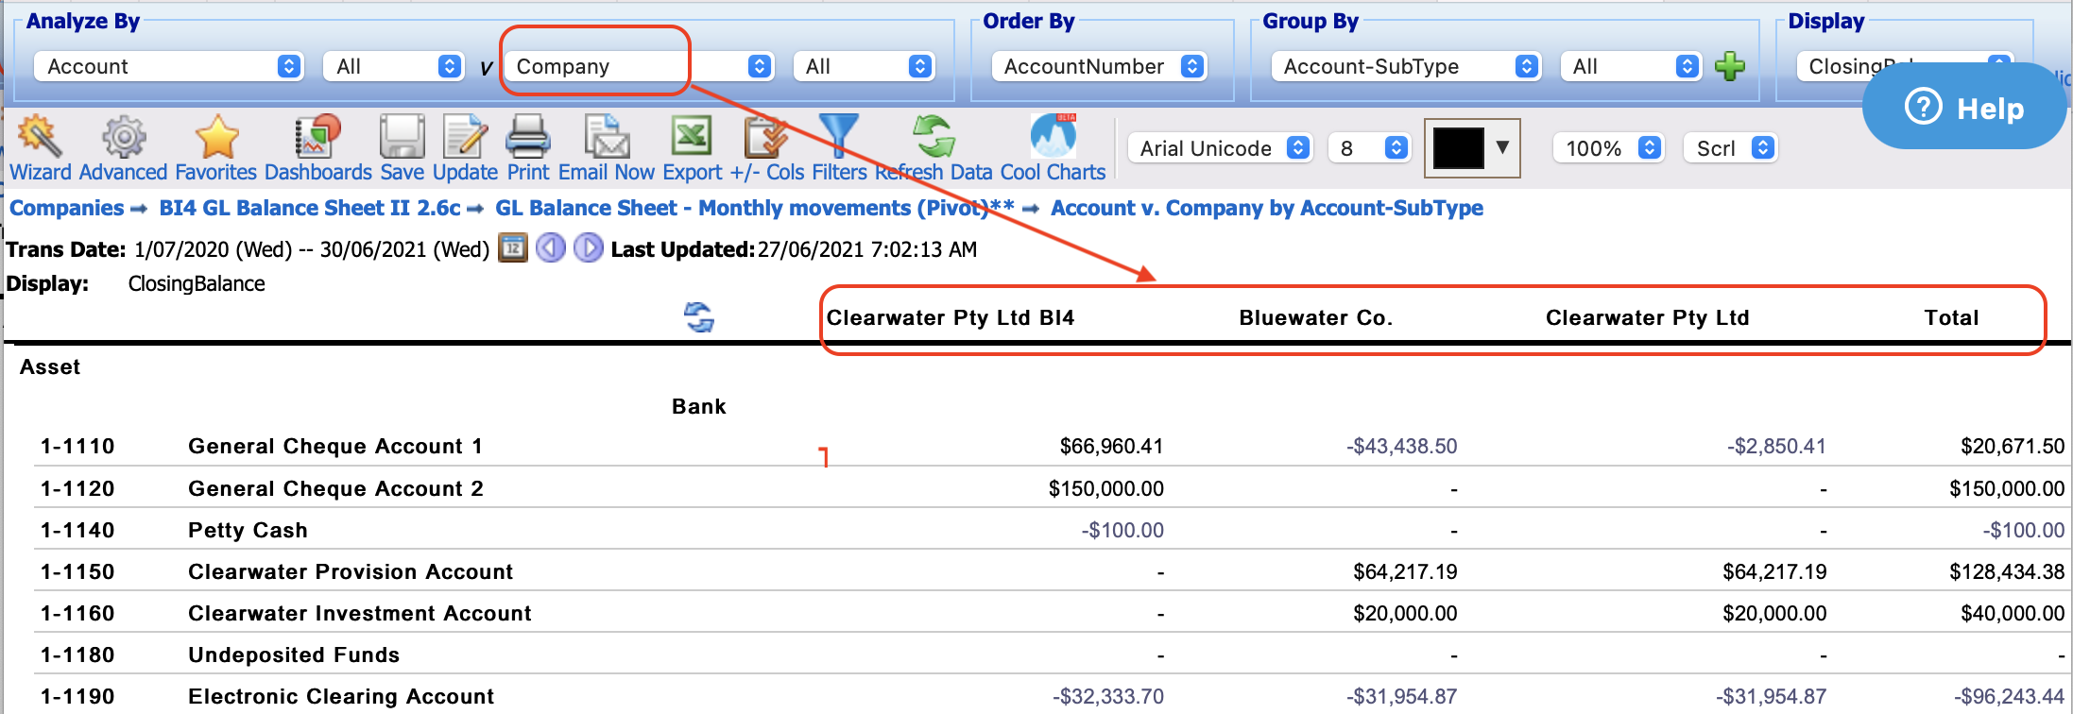Go to next date period arrow

click(588, 248)
